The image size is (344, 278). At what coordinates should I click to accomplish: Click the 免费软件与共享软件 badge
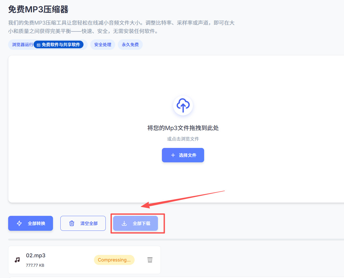click(x=59, y=45)
